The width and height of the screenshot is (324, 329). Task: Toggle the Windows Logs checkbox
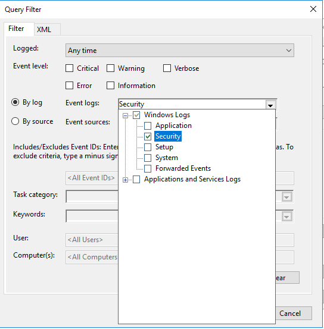click(x=136, y=115)
